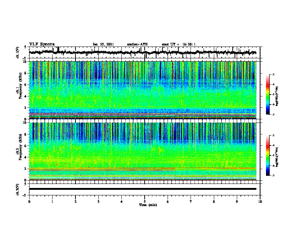The height and width of the screenshot is (226, 293).
Task: Click time axis tick label "2"
Action: tap(75, 202)
